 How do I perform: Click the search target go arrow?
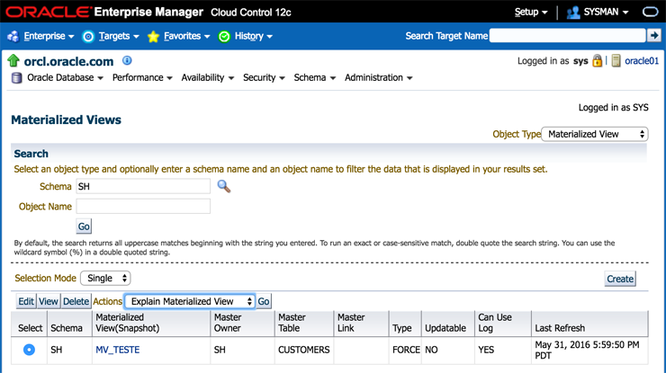[653, 36]
